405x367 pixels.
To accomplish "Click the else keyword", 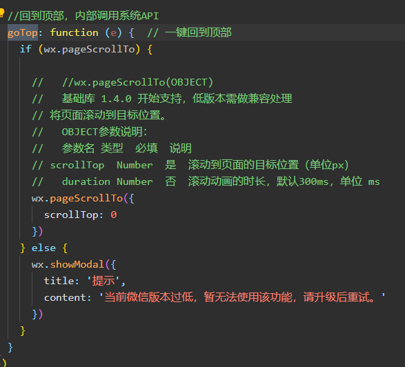I will [x=43, y=248].
